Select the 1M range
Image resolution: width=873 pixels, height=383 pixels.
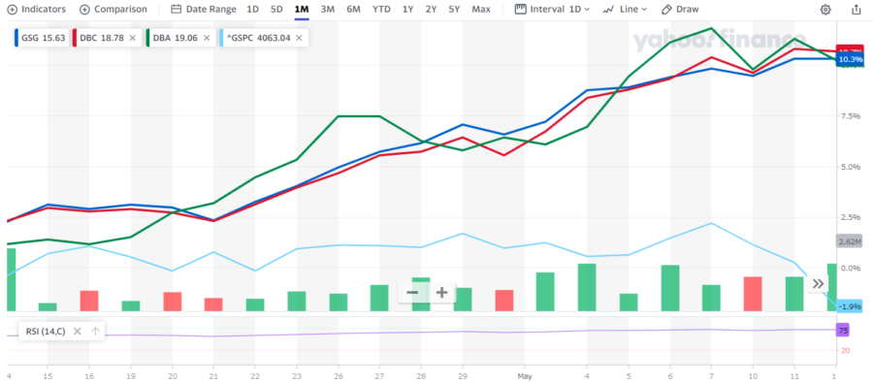coord(302,10)
